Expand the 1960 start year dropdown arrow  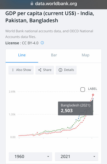tap(48, 157)
